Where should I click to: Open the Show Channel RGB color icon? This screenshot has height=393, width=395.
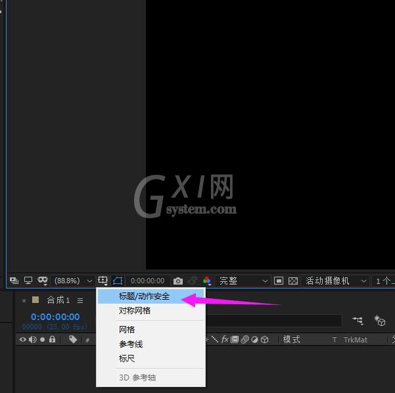[207, 281]
